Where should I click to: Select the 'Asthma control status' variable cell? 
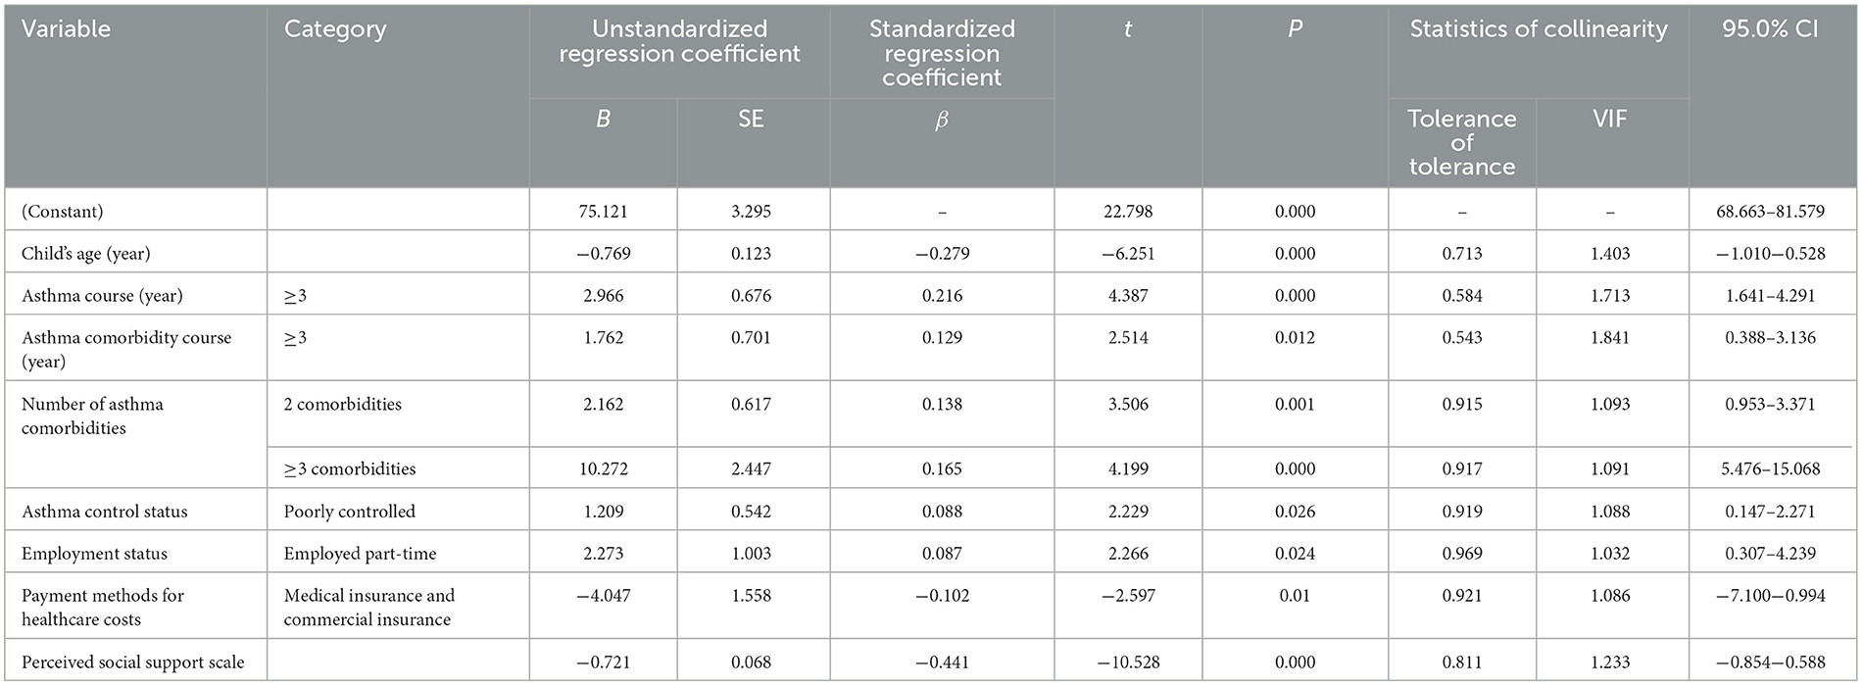coord(104,511)
